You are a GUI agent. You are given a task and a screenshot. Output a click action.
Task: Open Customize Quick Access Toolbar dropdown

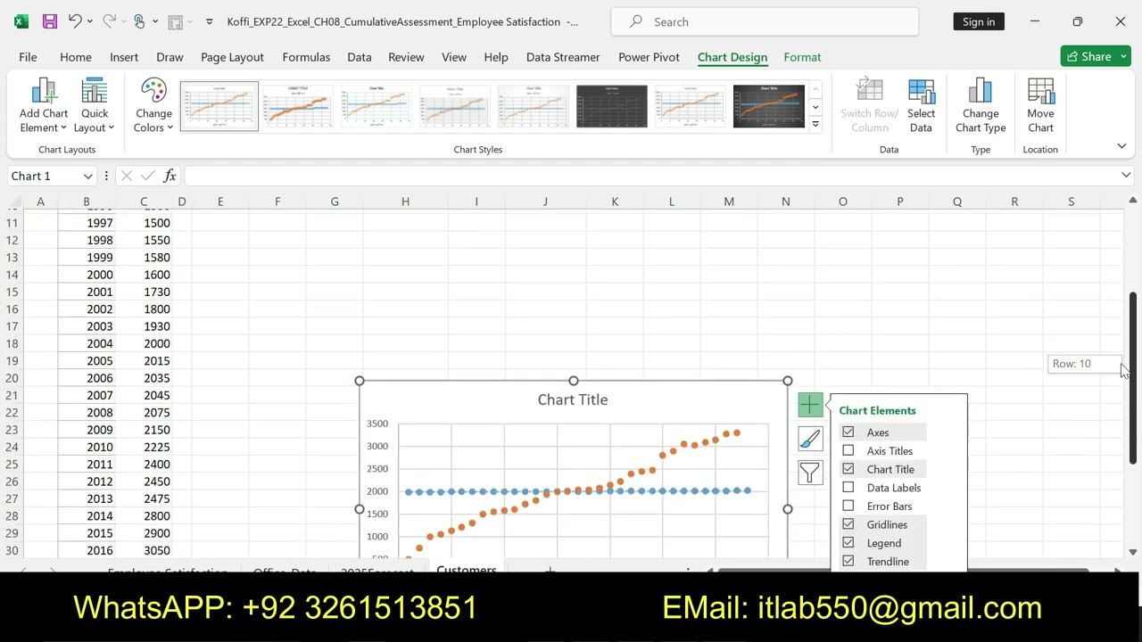pos(209,21)
